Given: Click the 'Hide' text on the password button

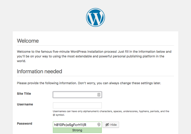Looking at the screenshot, I should coord(114,125).
